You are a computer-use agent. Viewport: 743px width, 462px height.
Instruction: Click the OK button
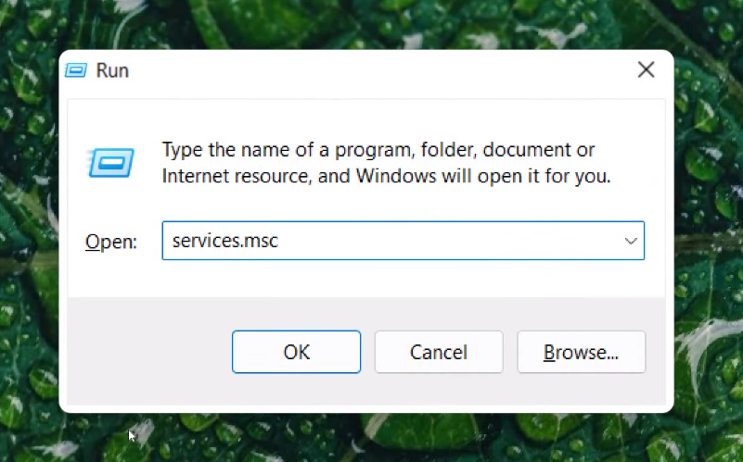click(296, 352)
